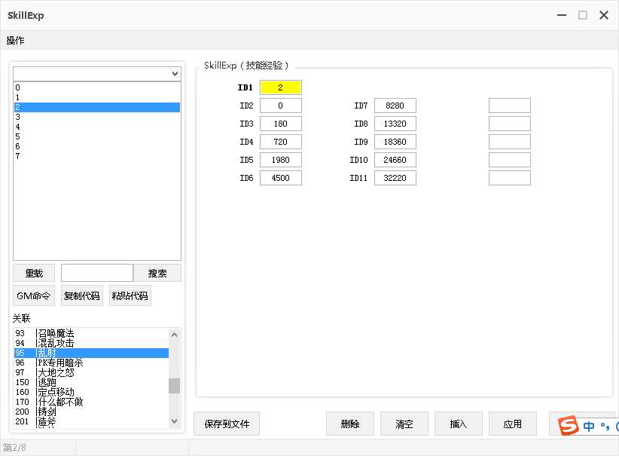Select skill 150 逃跑

coord(91,382)
